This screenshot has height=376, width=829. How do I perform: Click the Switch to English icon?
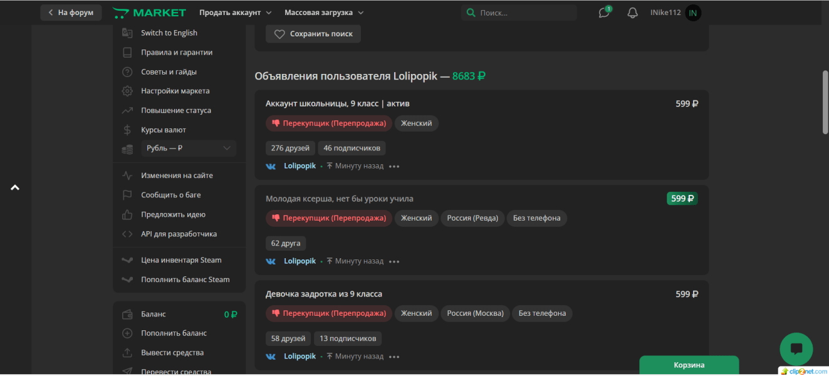pos(127,33)
